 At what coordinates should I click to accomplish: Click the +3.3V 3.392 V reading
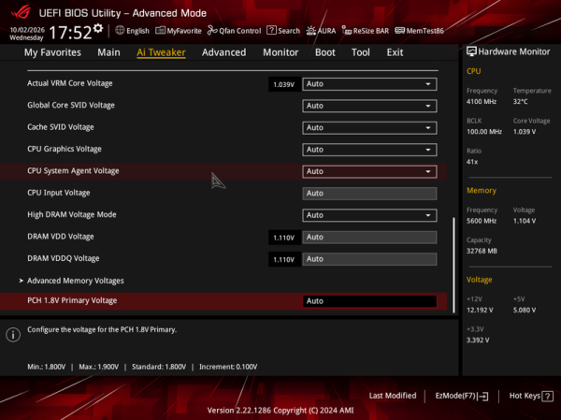coord(478,340)
